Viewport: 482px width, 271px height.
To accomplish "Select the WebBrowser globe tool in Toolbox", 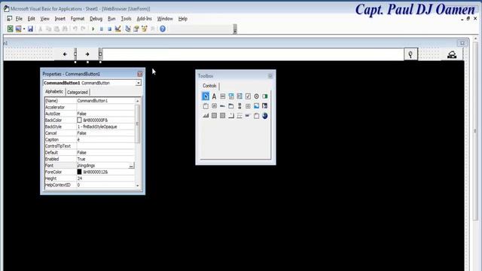I will coord(264,116).
